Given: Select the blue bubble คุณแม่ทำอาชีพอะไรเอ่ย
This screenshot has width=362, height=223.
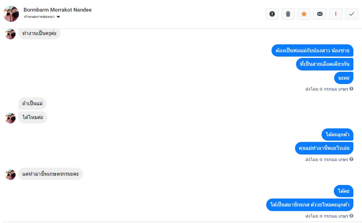Looking at the screenshot, I should point(324,148).
